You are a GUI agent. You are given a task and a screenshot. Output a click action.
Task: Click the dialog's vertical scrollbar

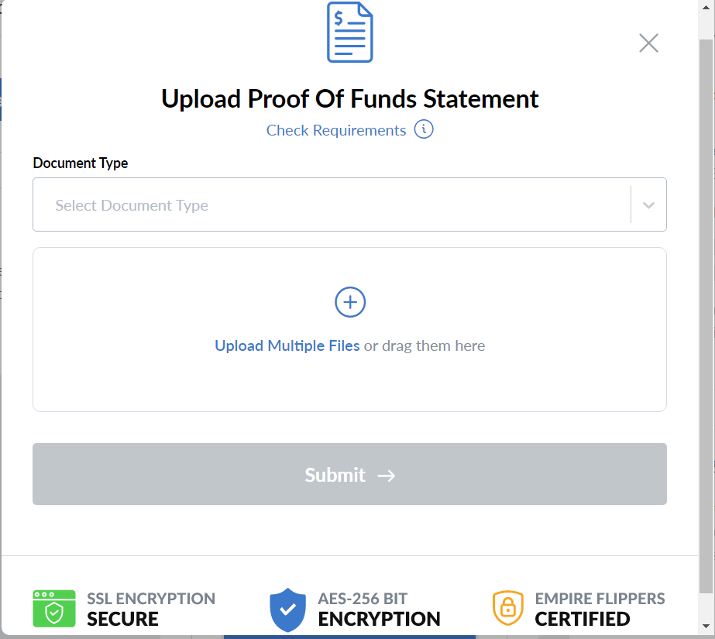(706, 310)
